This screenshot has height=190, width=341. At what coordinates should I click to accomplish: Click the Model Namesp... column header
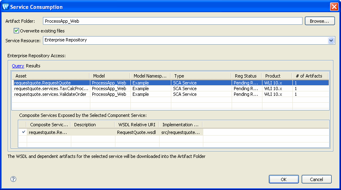click(150, 76)
